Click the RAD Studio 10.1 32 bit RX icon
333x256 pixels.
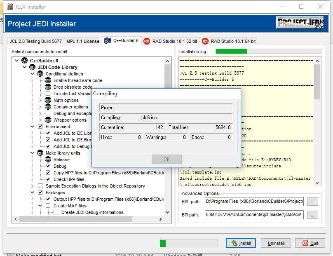[147, 41]
